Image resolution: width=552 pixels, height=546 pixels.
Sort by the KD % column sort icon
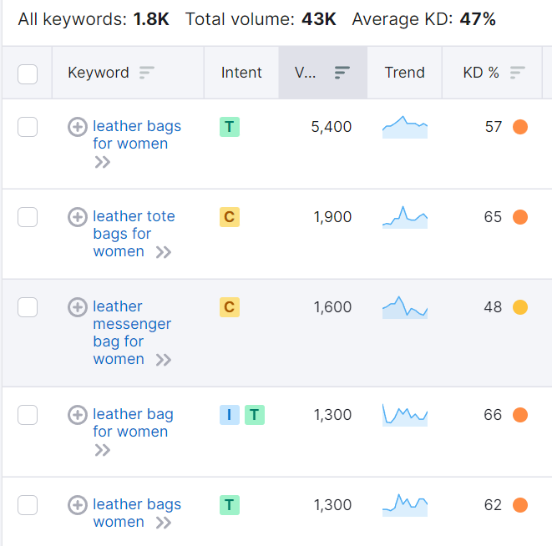[518, 73]
